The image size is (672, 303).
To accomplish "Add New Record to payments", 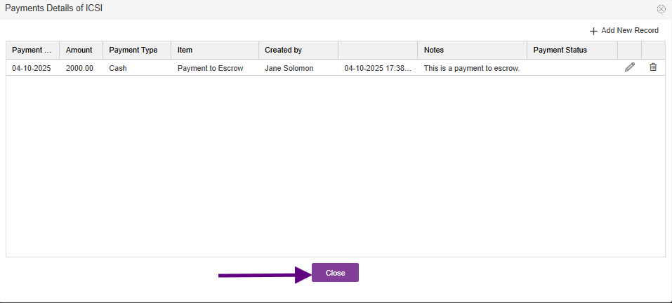I will (x=624, y=31).
